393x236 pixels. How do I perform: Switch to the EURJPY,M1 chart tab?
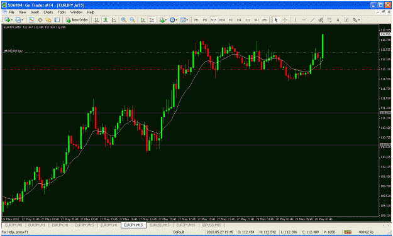tap(36, 225)
